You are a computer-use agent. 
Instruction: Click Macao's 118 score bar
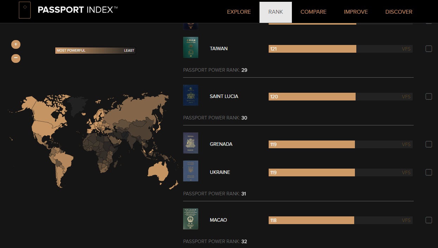click(311, 220)
